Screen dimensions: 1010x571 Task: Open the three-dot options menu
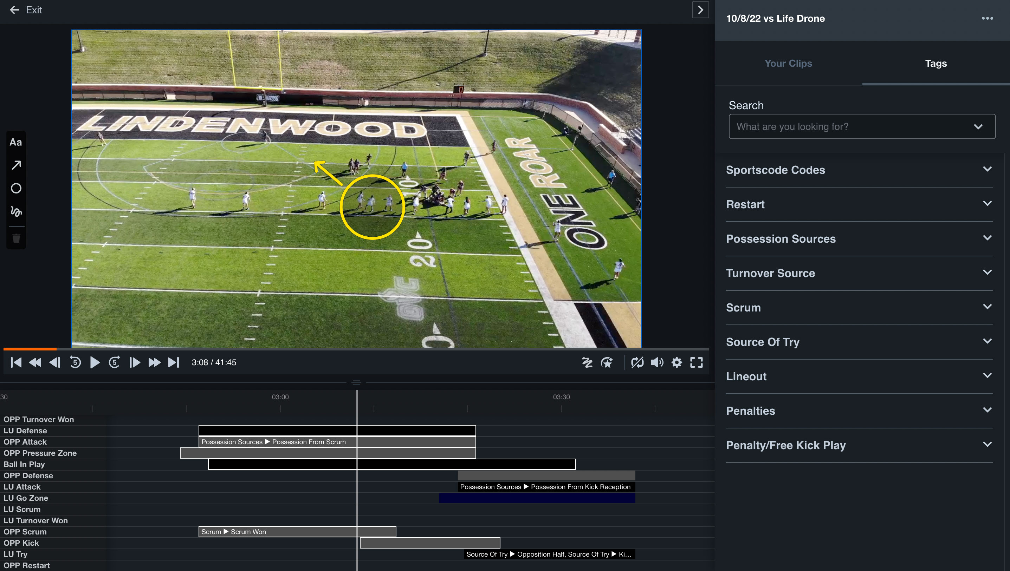click(x=987, y=18)
